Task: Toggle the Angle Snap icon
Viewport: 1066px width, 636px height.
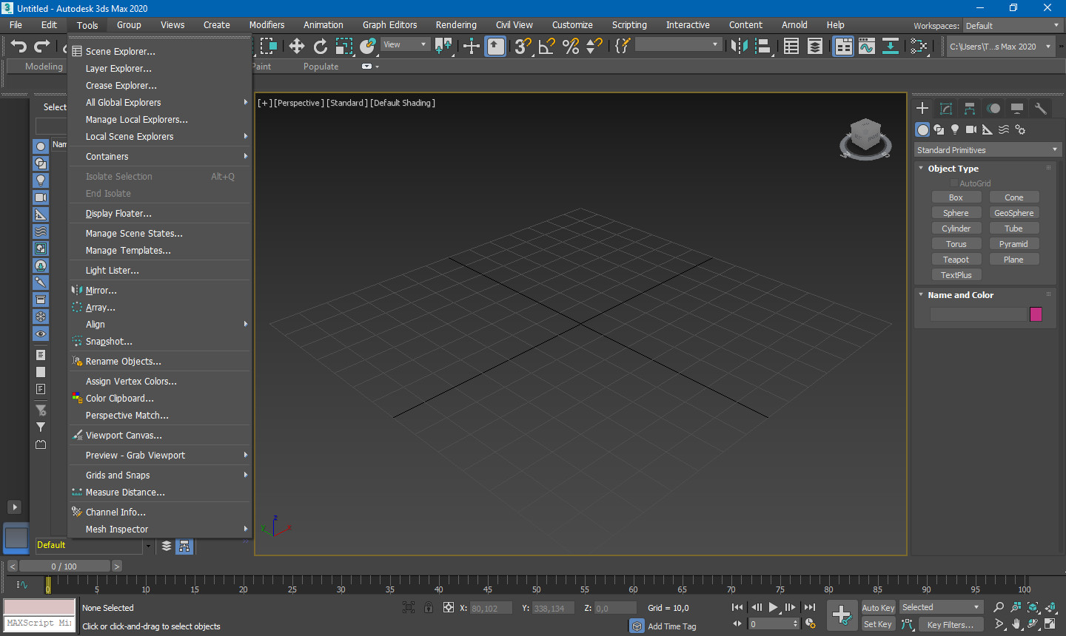Action: (x=546, y=47)
